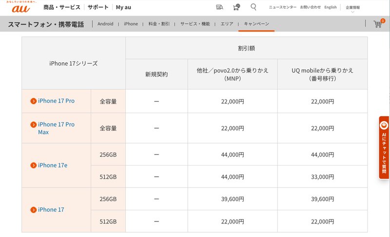This screenshot has width=390, height=237.
Task: Open AIにチャットで質問 side button
Action: (x=384, y=148)
